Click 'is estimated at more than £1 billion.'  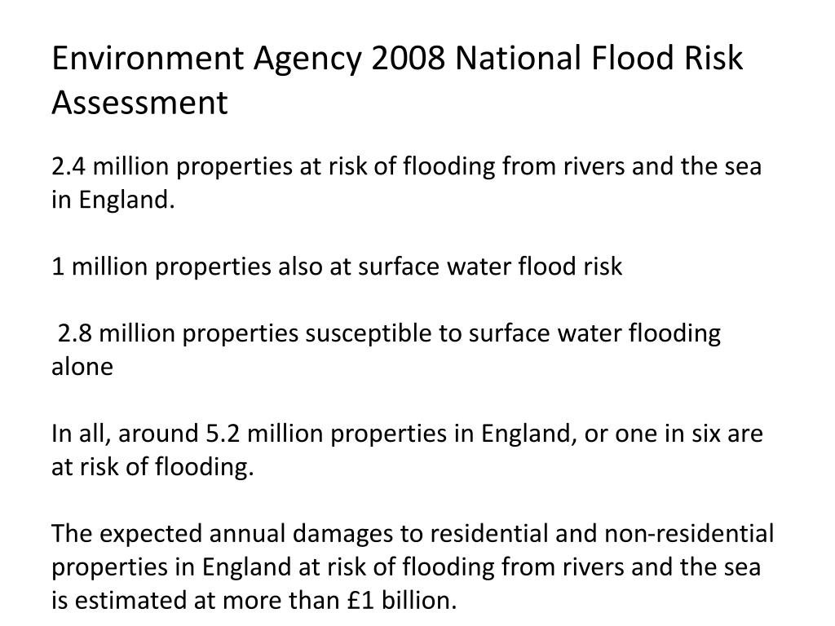tap(254, 601)
